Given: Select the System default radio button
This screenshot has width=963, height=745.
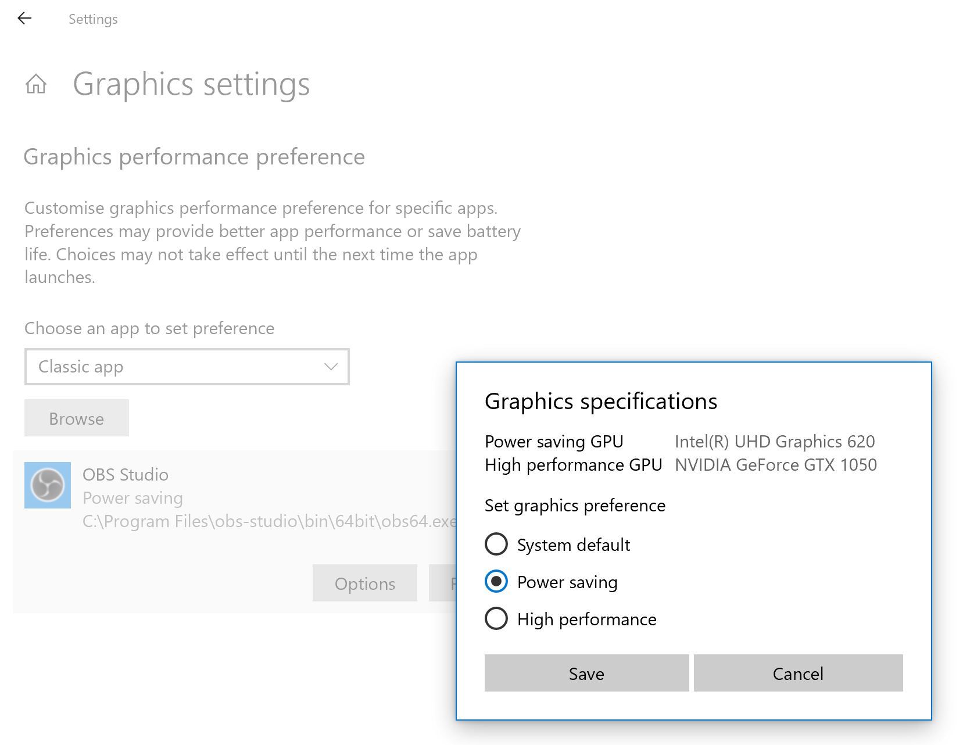Looking at the screenshot, I should (x=496, y=545).
